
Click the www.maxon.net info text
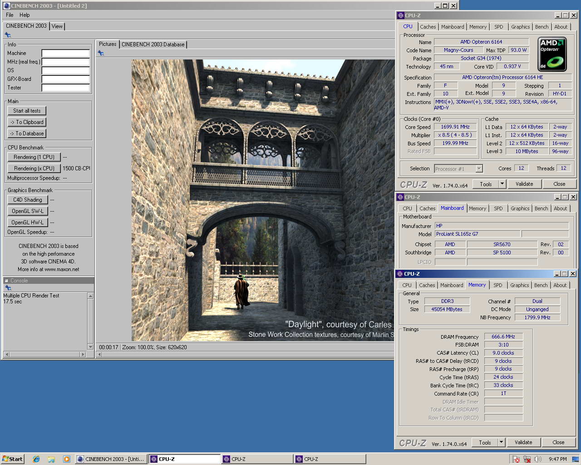(x=62, y=269)
